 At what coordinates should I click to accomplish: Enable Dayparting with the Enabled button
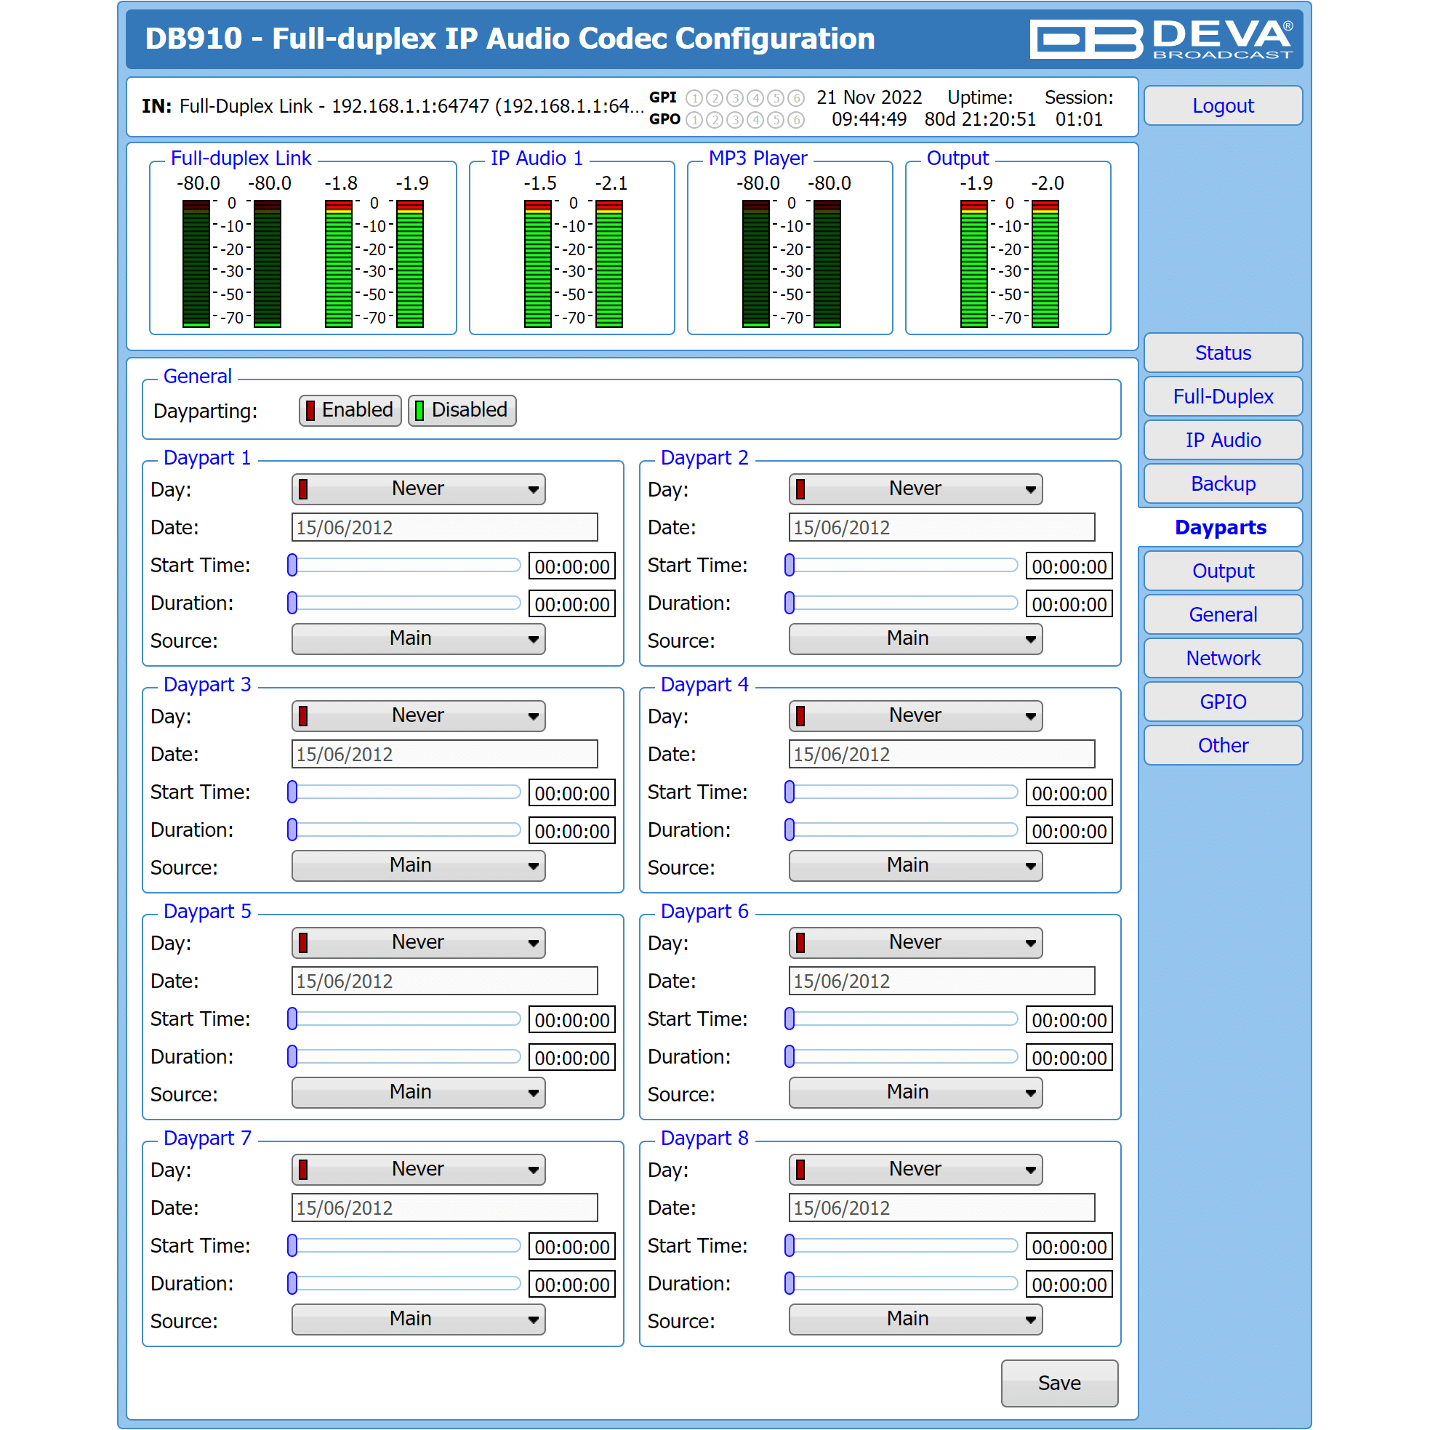pos(350,410)
